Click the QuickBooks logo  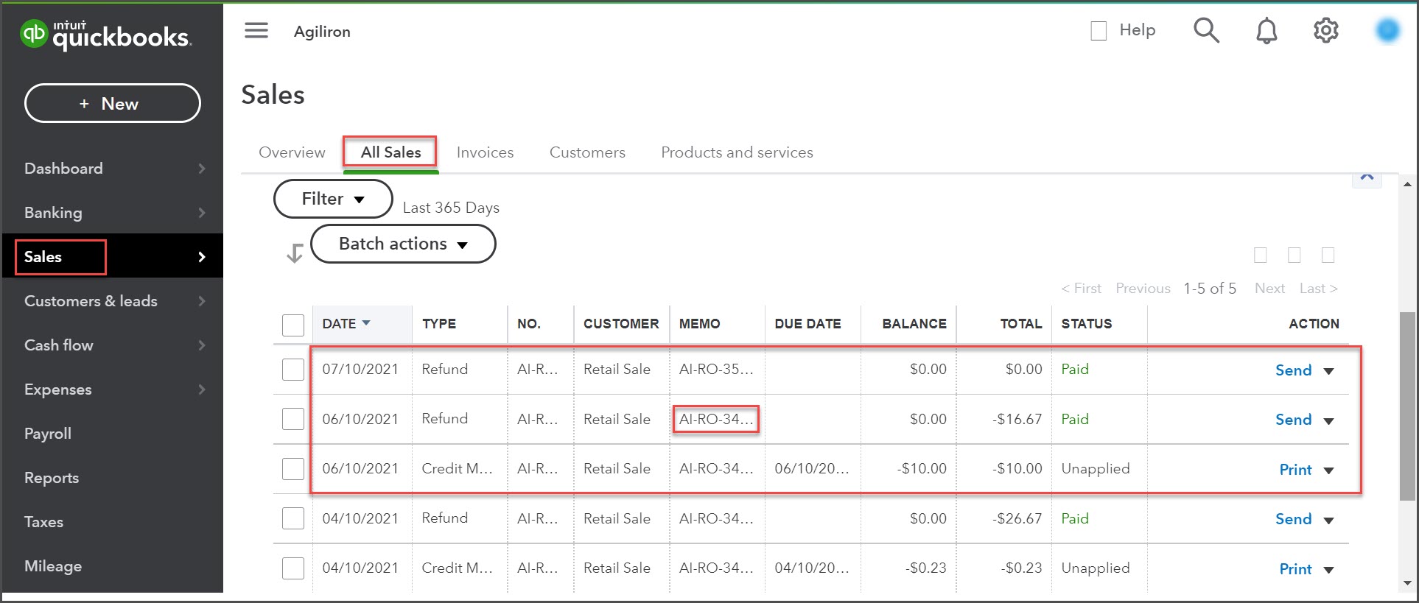[x=106, y=35]
